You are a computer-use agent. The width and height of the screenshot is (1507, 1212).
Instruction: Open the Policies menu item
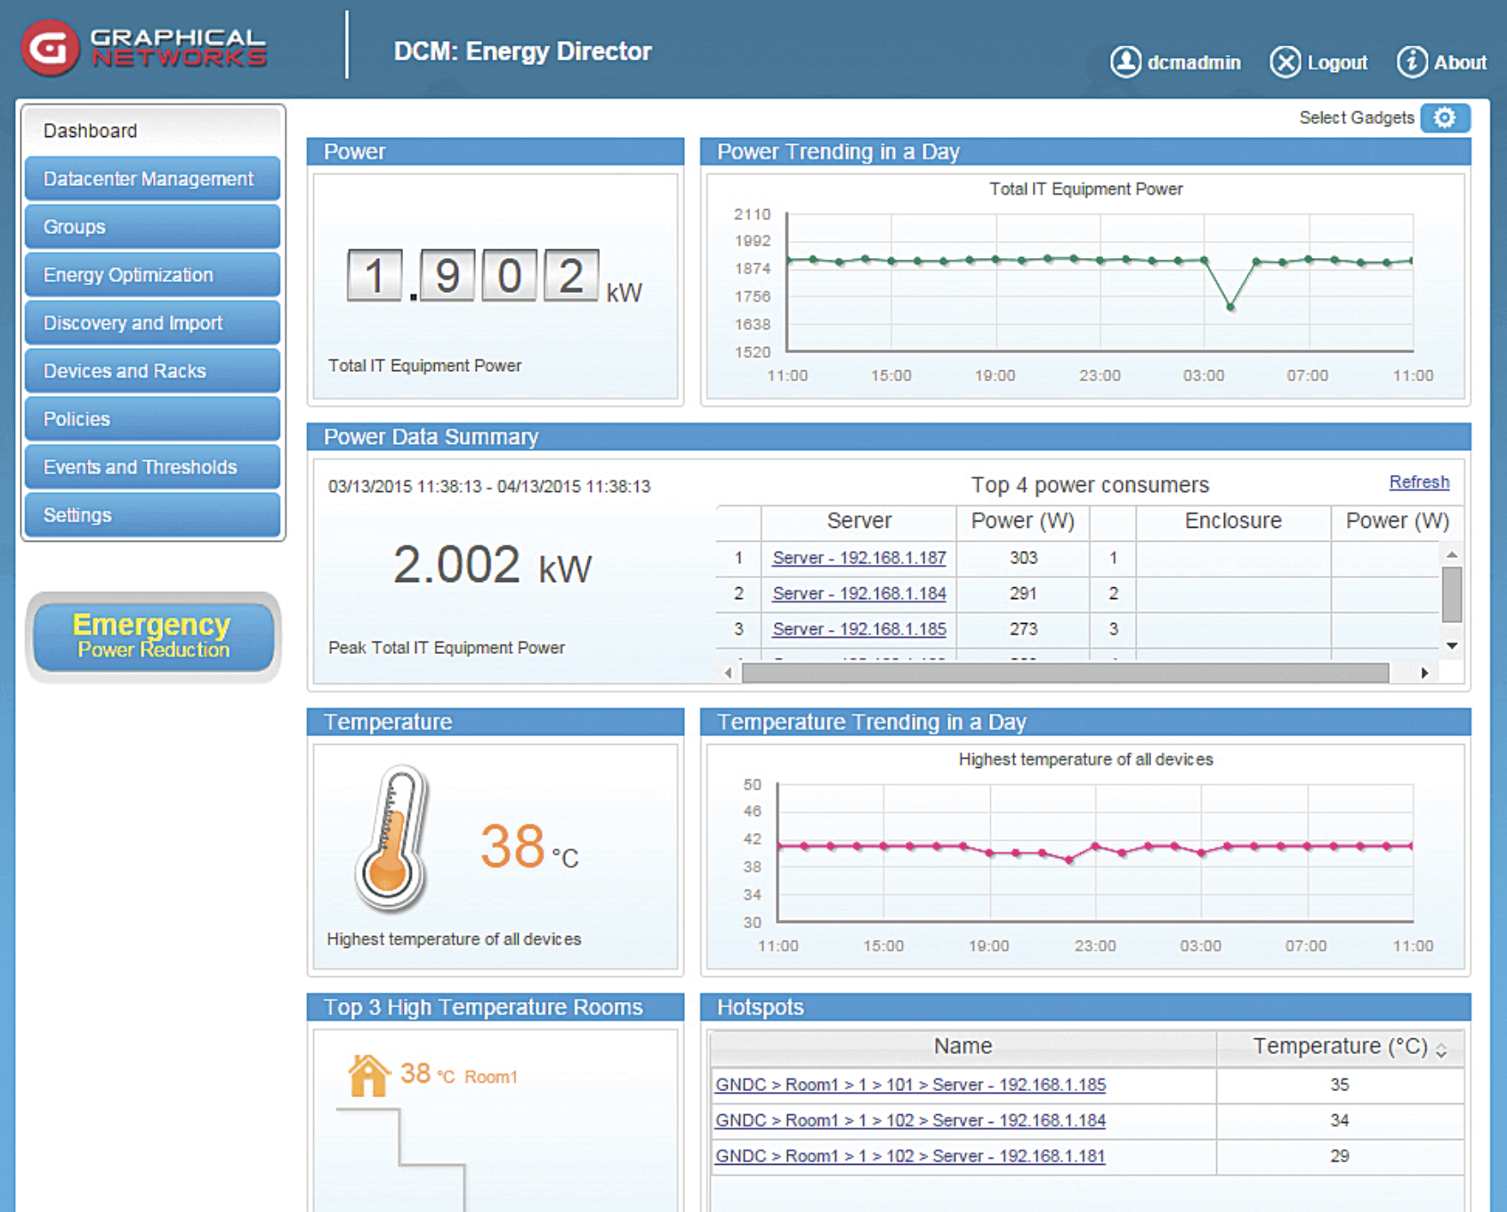[153, 419]
